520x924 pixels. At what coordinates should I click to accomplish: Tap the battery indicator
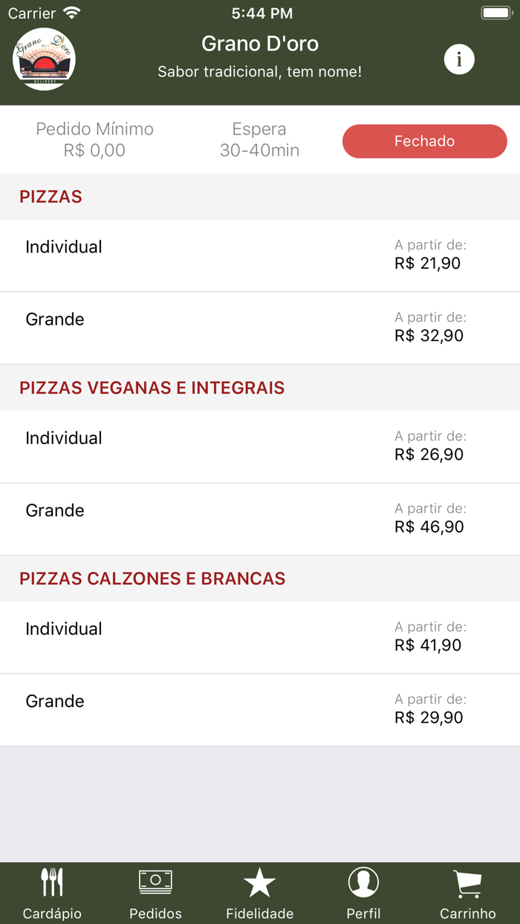pos(493,12)
